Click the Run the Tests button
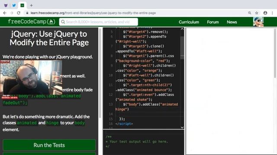This screenshot has width=277, height=155. pos(49,145)
